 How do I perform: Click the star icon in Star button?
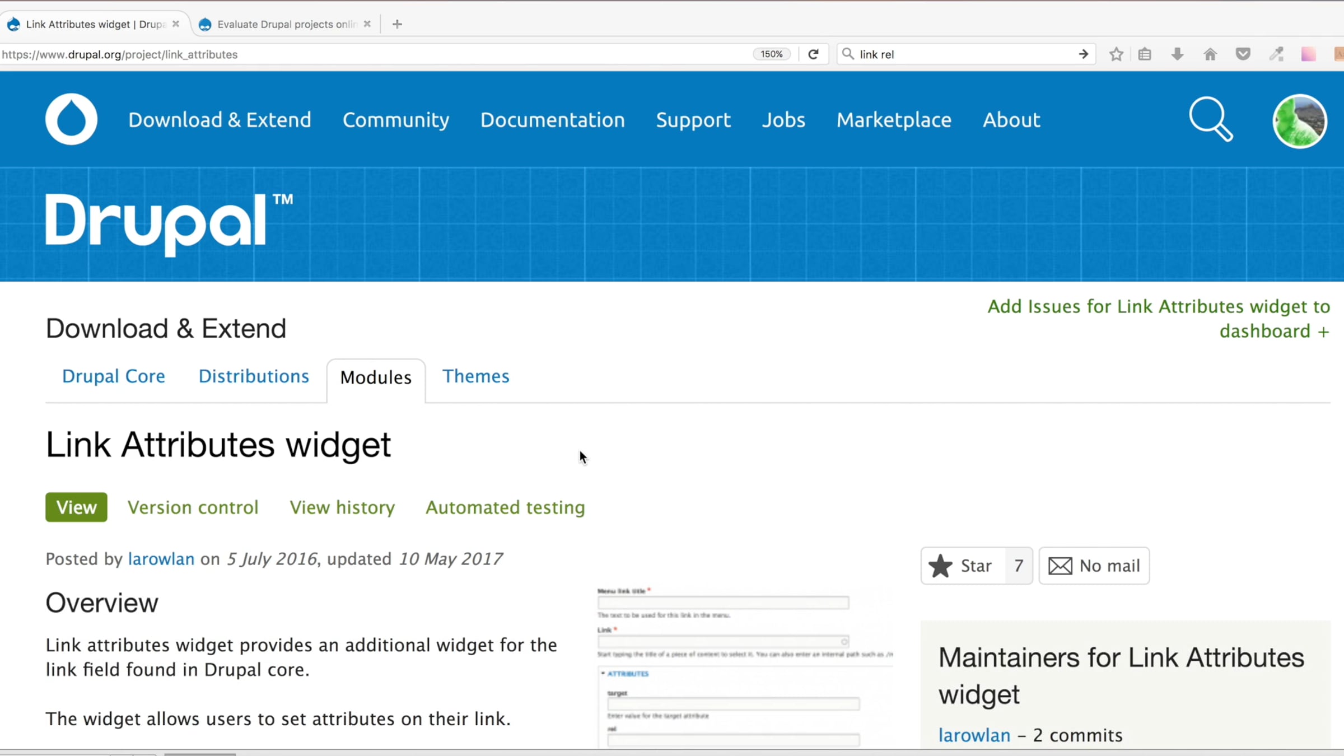(940, 566)
